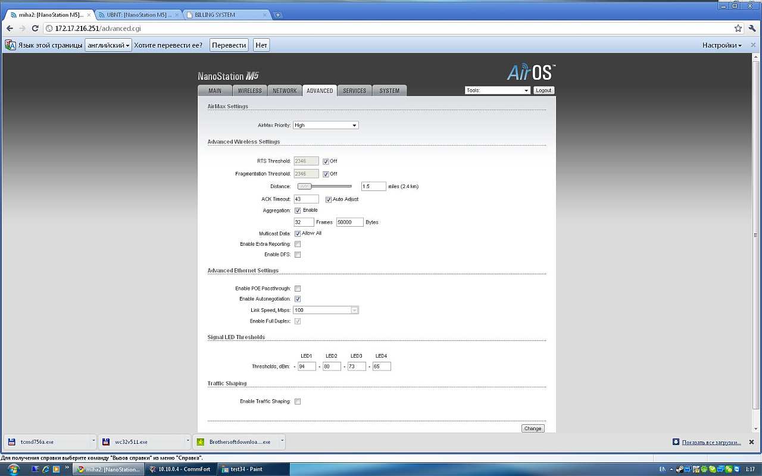This screenshot has height=476, width=762.
Task: Open the SERVICES tab
Action: coord(355,90)
